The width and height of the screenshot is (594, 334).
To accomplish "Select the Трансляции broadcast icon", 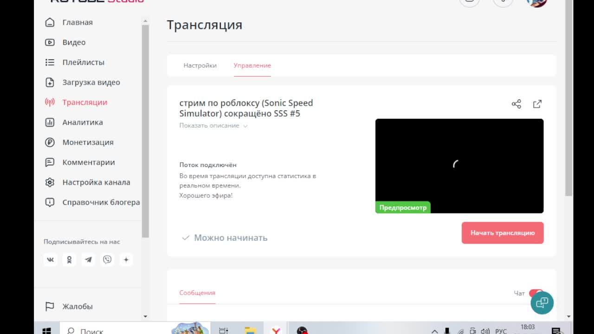I will tap(50, 102).
